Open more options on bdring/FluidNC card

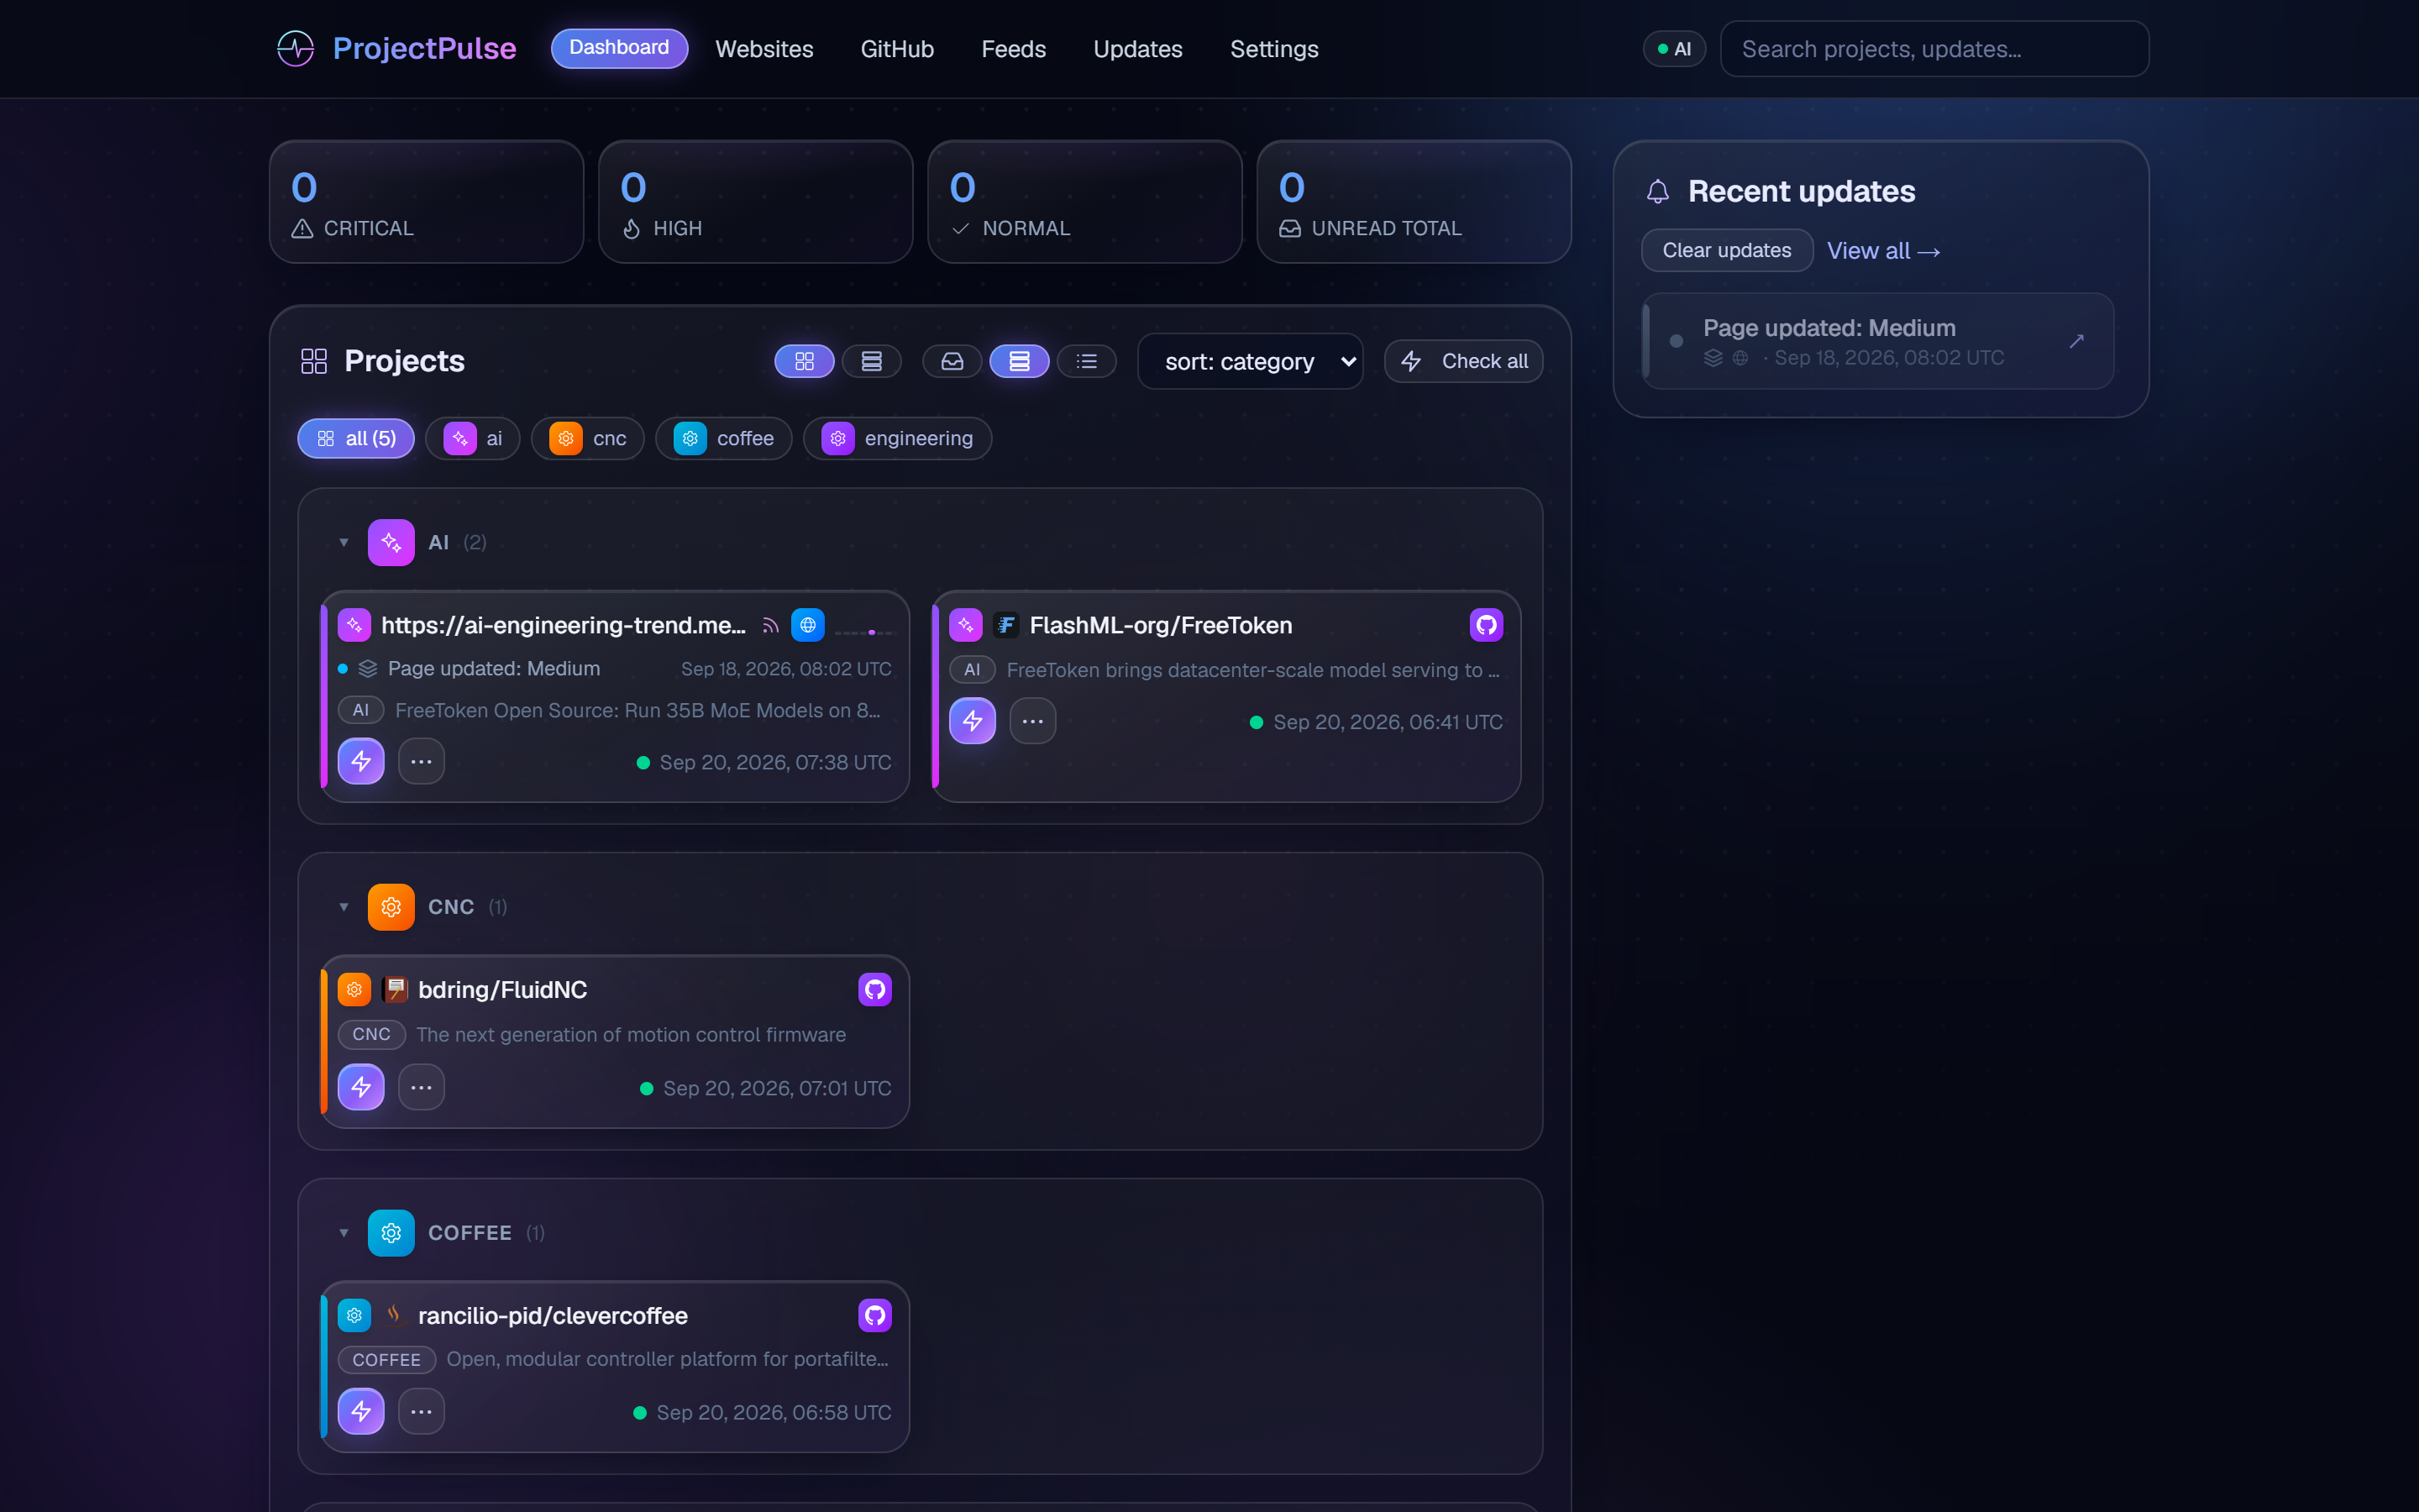tap(422, 1087)
